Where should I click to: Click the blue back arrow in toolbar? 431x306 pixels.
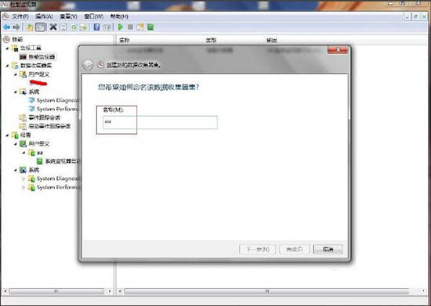[x=6, y=27]
